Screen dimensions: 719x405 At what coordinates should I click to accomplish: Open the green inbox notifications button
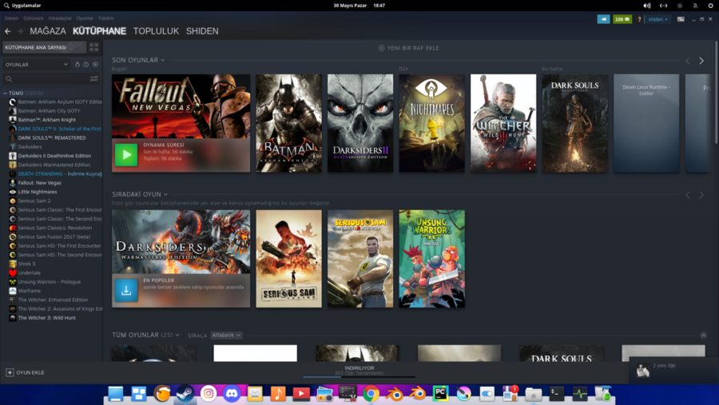tap(622, 19)
